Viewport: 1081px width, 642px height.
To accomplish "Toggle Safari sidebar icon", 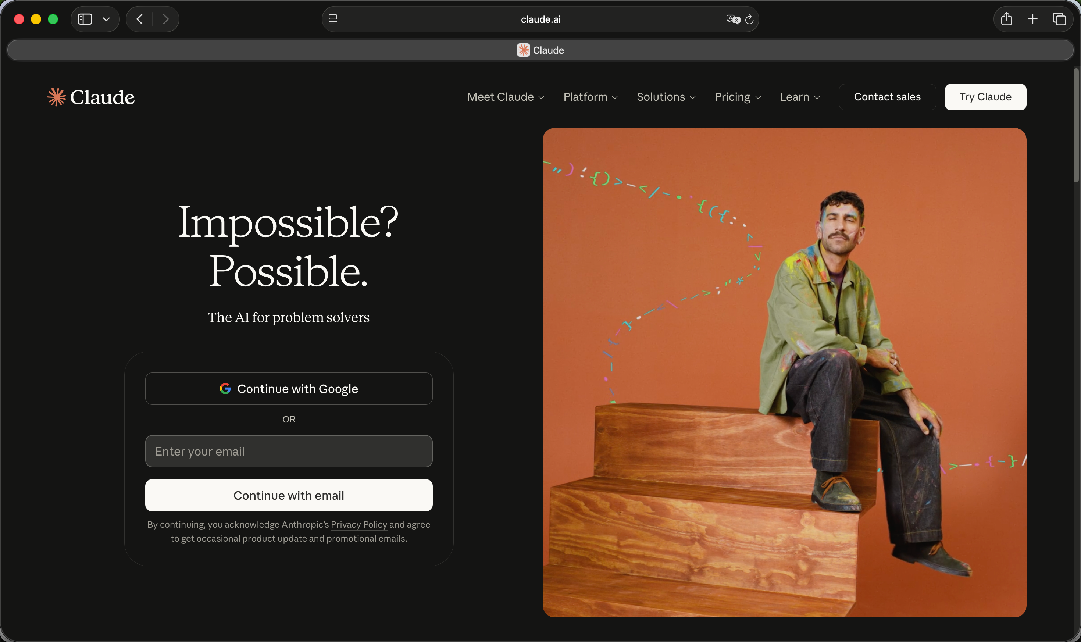I will point(85,19).
